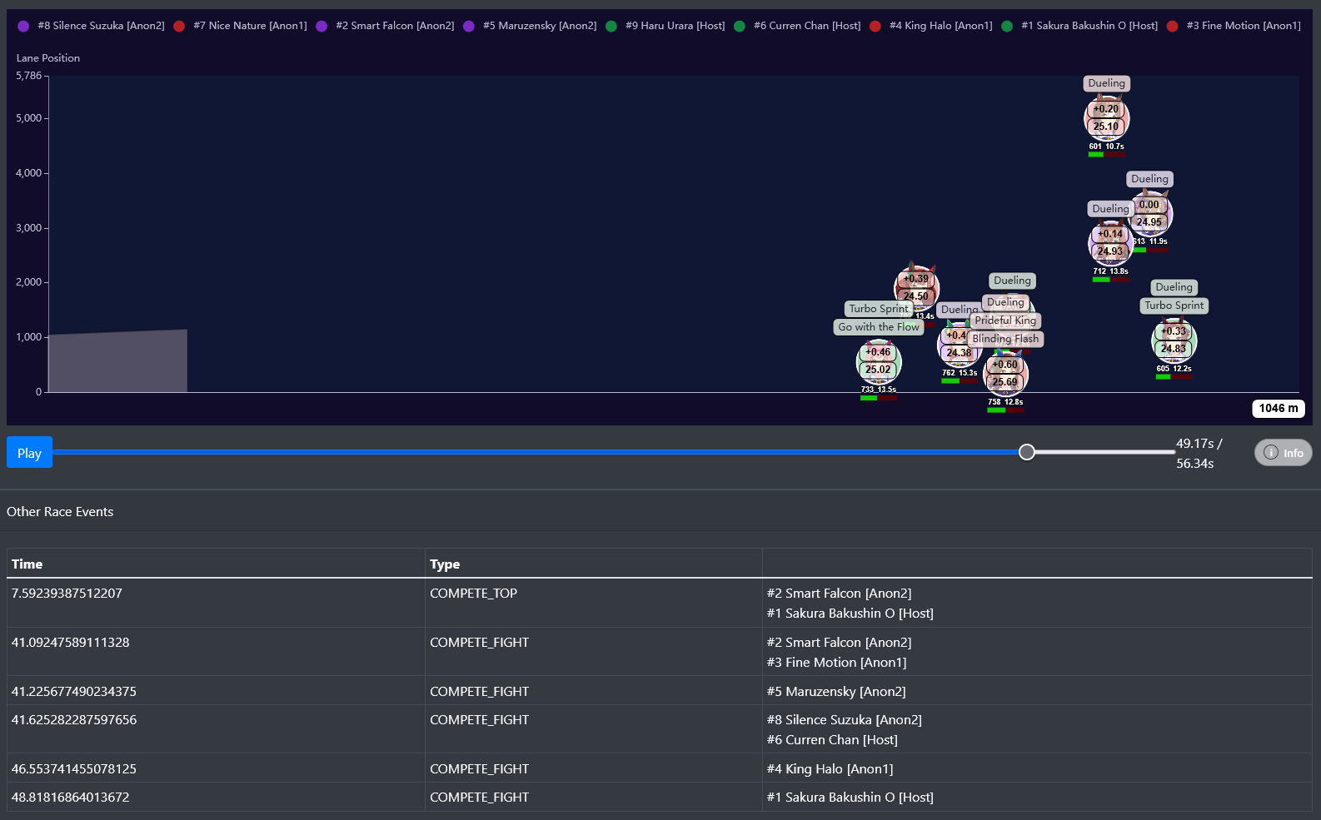This screenshot has width=1321, height=820.
Task: Click #8 Silence Suzuka [Anon2] in the events table
Action: [845, 720]
